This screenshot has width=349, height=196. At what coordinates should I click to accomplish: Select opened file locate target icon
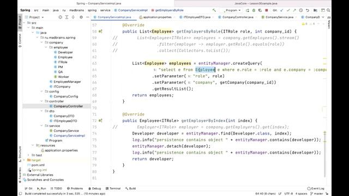[x=61, y=17]
